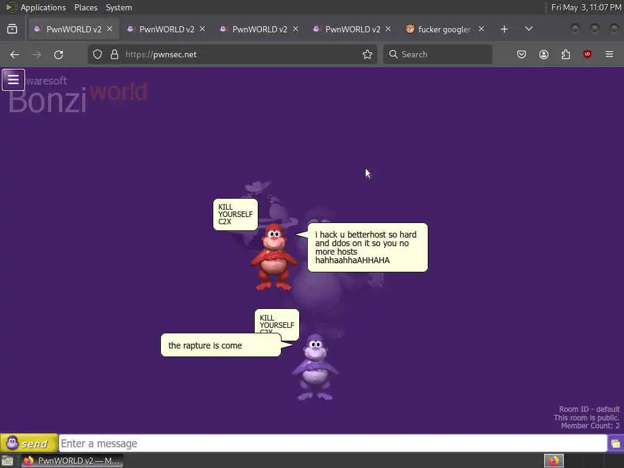The image size is (624, 468).
Task: Open the tracking protection shield
Action: point(97,54)
